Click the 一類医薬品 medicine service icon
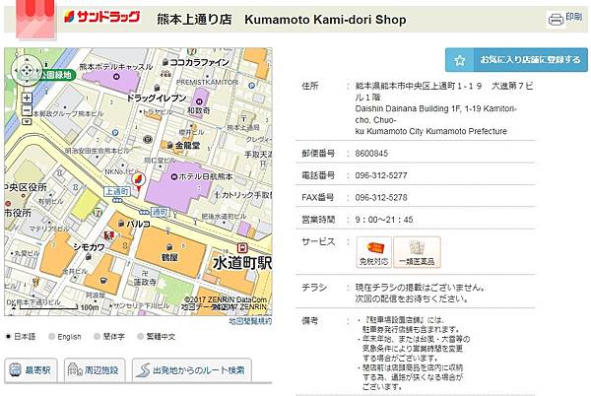 click(417, 252)
